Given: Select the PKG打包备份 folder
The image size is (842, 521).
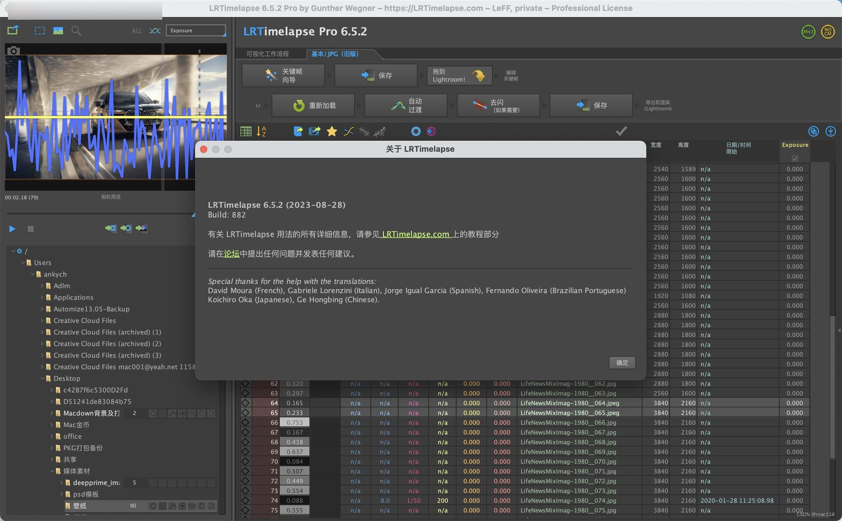Looking at the screenshot, I should coord(83,448).
